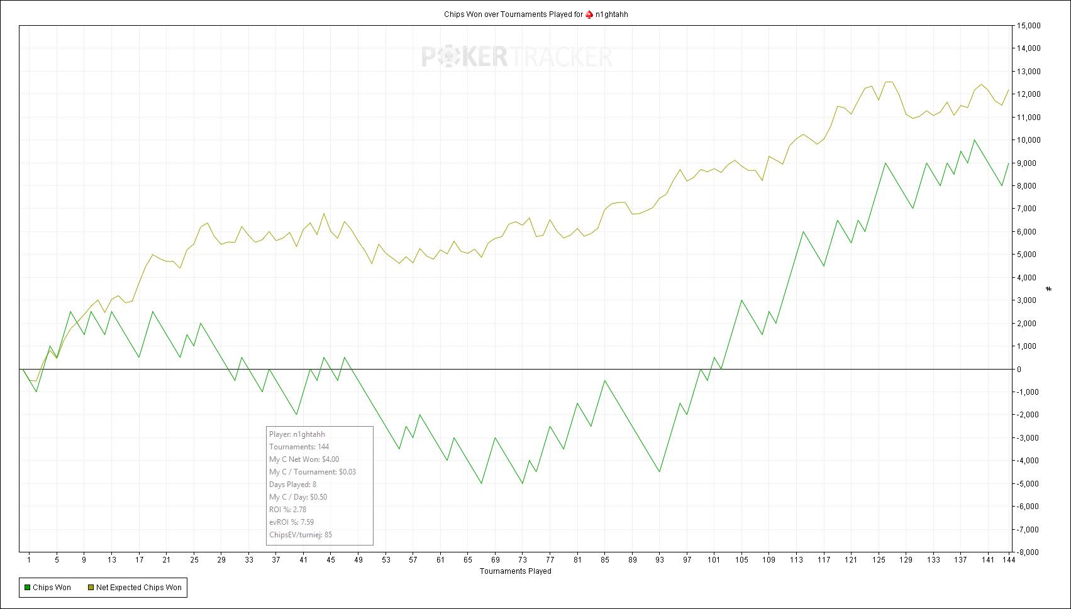Click "My C Net Won: $4.00" line
Viewport: 1071px width, 609px height.
coord(304,459)
